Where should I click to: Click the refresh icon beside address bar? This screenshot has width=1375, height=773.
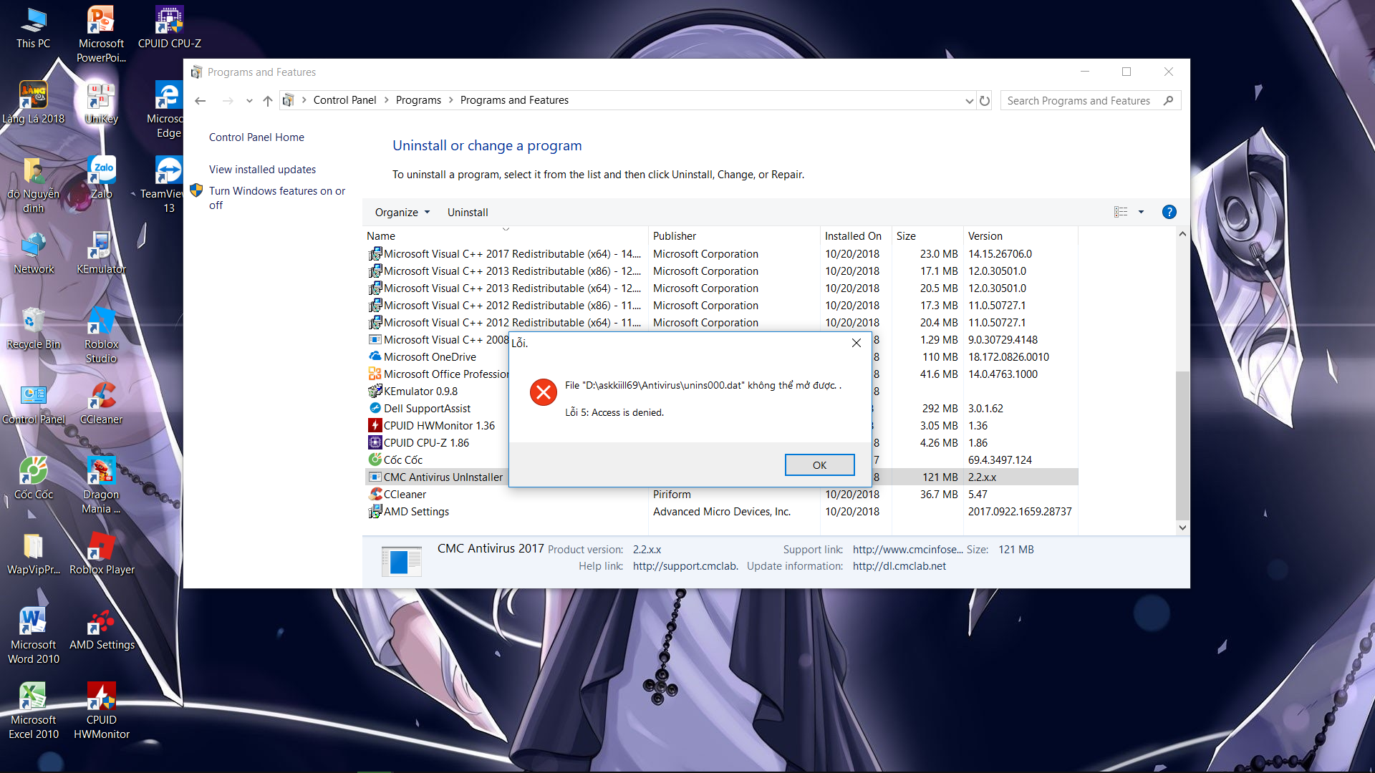[x=985, y=101]
